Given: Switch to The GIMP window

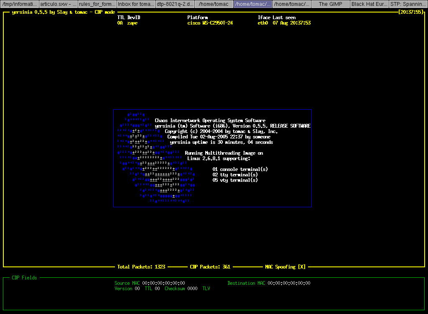Looking at the screenshot, I should pos(330,4).
